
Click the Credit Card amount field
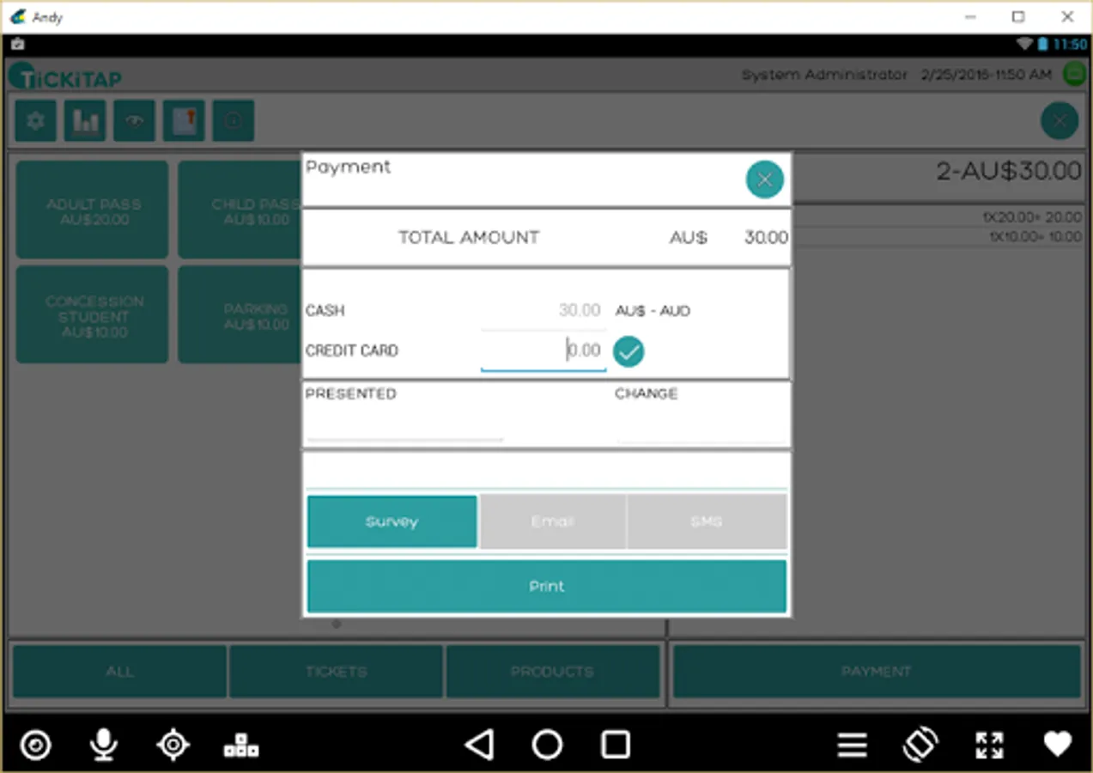click(x=543, y=351)
